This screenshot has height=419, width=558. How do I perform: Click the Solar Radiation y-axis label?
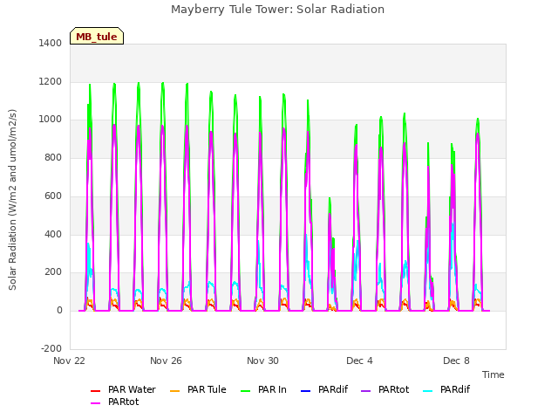[12, 200]
